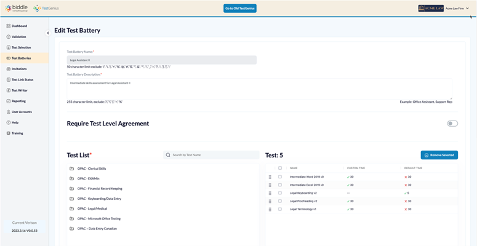Image resolution: width=477 pixels, height=246 pixels.
Task: Click the search magnifier icon
Action: 168,155
